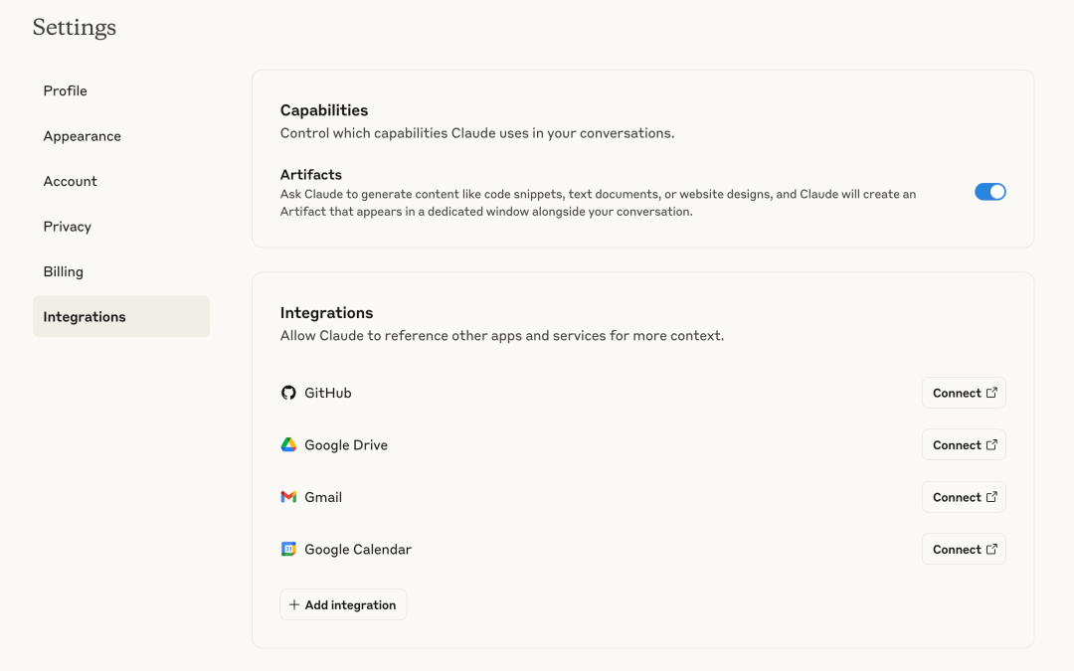Screen dimensions: 1074x671
Task: Click the GitHub octocat icon
Action: [288, 393]
